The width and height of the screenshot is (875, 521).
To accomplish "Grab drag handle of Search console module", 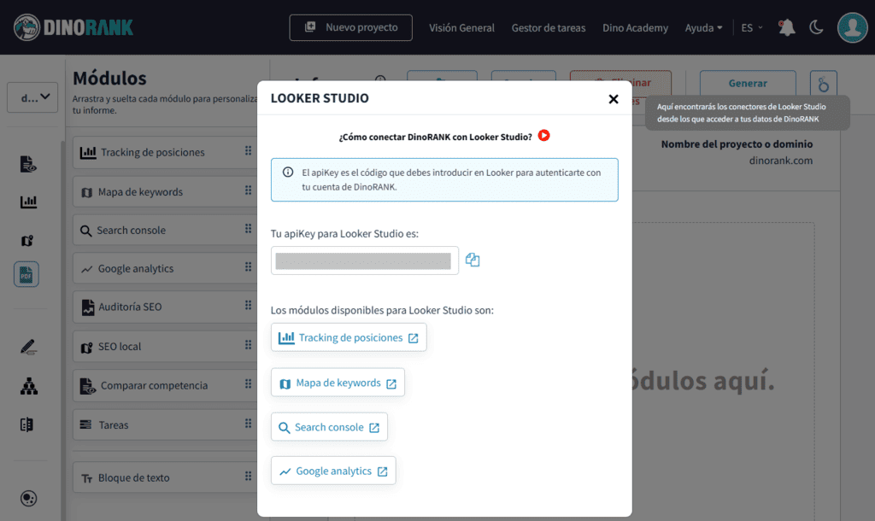I will coord(249,229).
